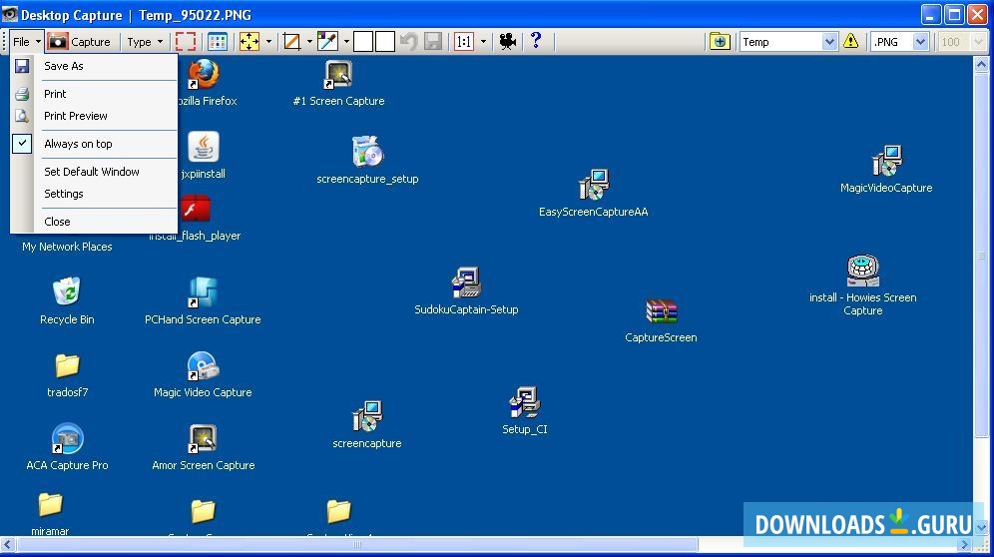Click the grayed floppy save icon in toolbar
This screenshot has height=557, width=994.
pyautogui.click(x=433, y=42)
